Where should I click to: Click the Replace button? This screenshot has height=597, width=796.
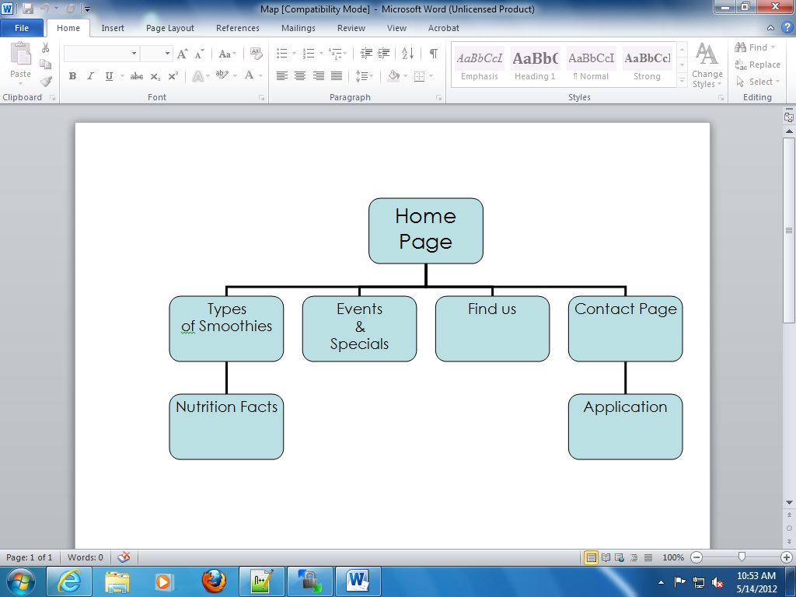coord(758,65)
